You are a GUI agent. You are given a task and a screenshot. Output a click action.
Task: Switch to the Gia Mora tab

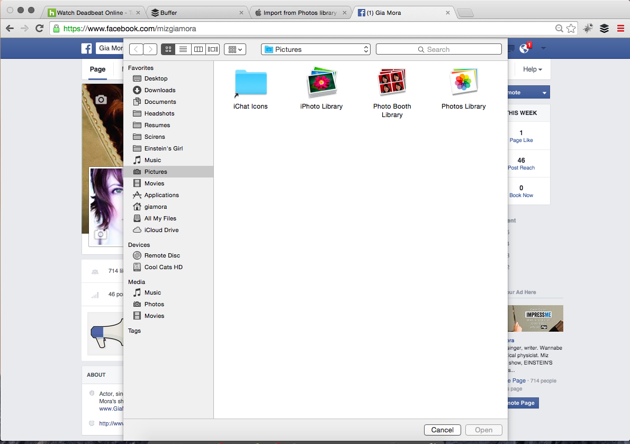click(403, 13)
